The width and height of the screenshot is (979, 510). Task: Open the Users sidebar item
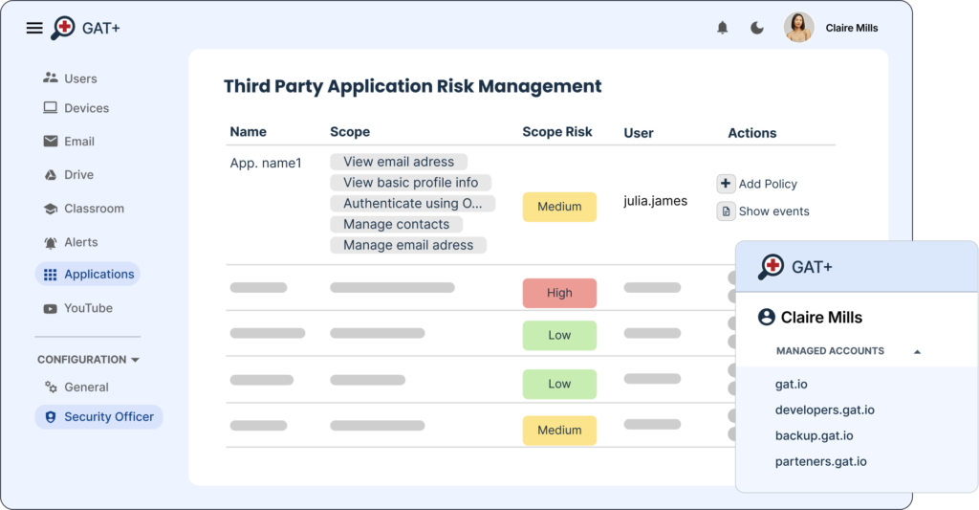tap(70, 78)
